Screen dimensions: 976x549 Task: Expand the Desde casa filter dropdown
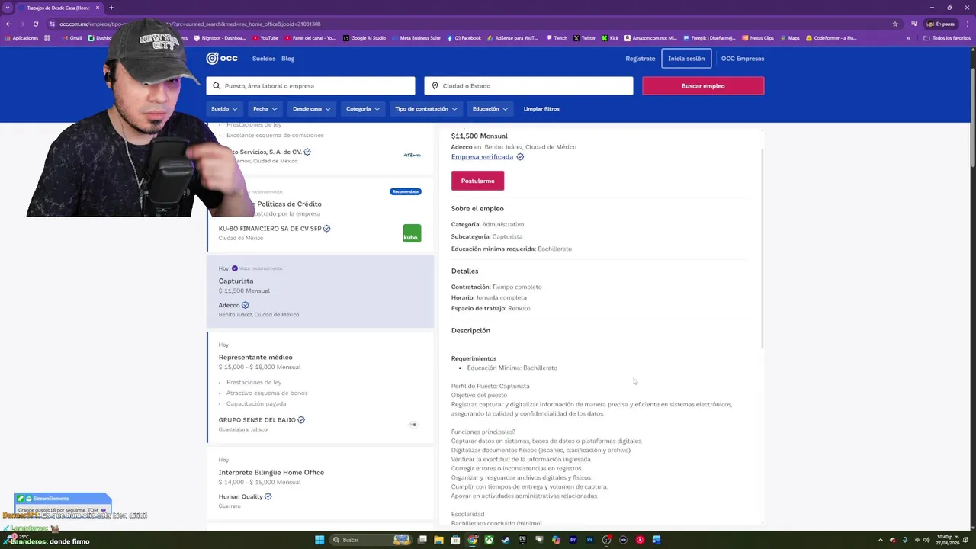312,109
